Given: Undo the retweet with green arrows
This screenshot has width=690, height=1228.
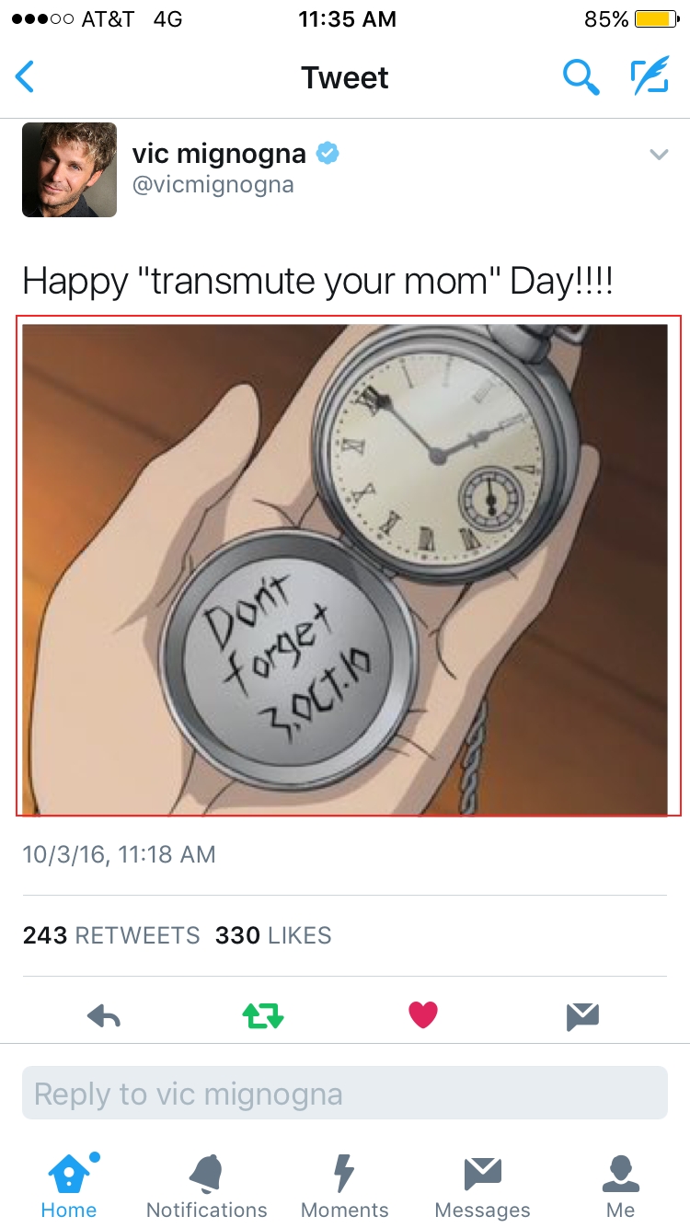Looking at the screenshot, I should [263, 1016].
